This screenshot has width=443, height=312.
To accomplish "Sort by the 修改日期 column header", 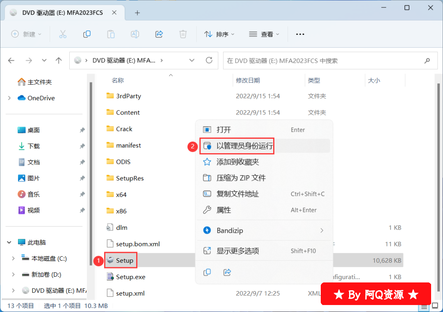I will click(x=248, y=80).
